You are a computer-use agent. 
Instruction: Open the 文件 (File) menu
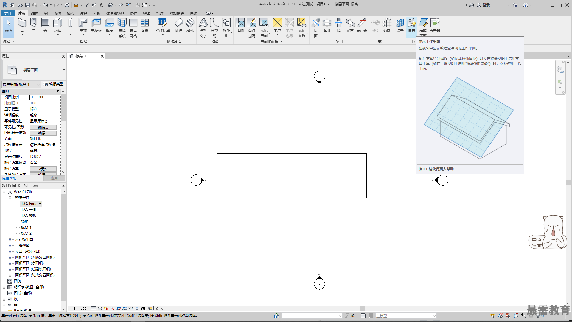coord(8,13)
